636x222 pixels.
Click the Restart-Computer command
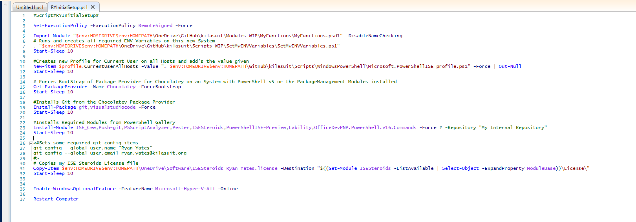click(56, 199)
